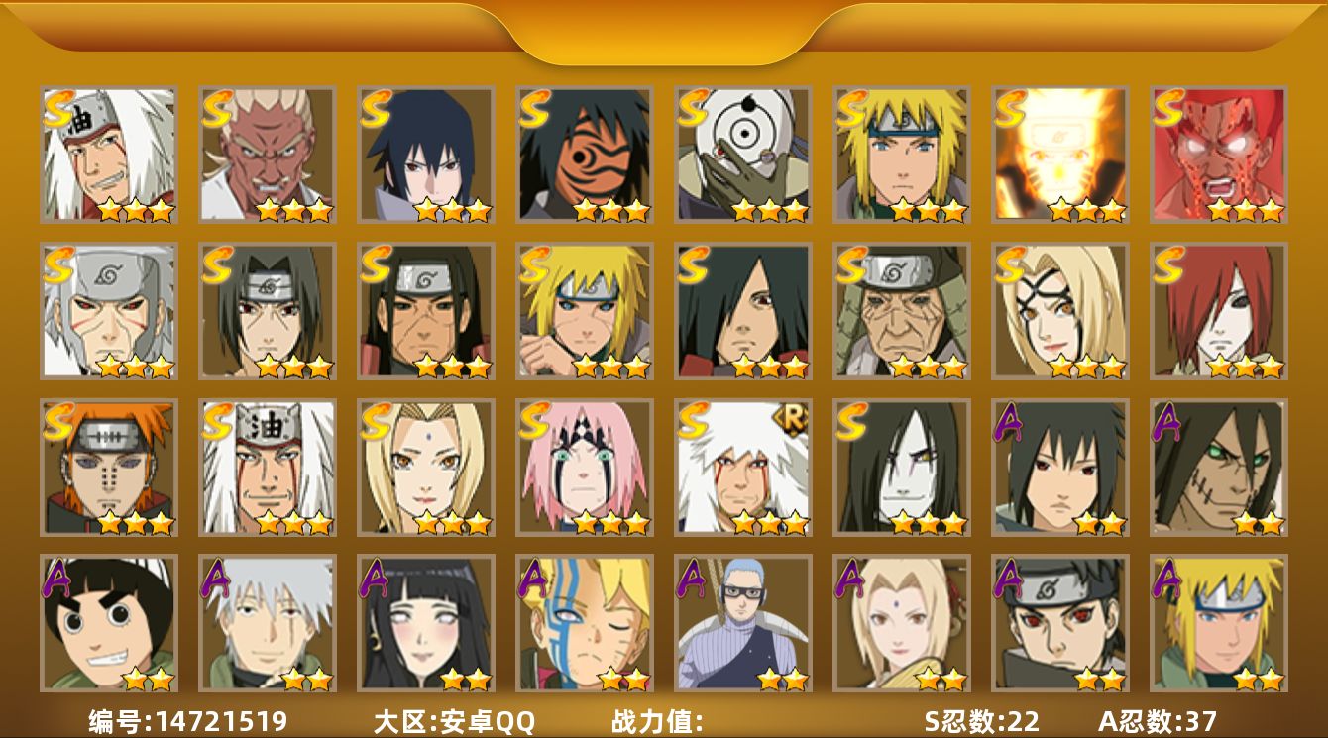This screenshot has height=738, width=1328.
Task: Pick the pink-haired girl with black face markings
Action: [585, 468]
